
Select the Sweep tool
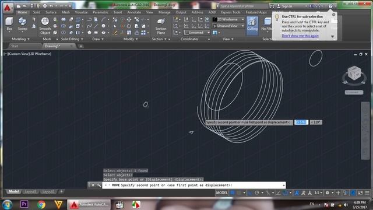22,24
